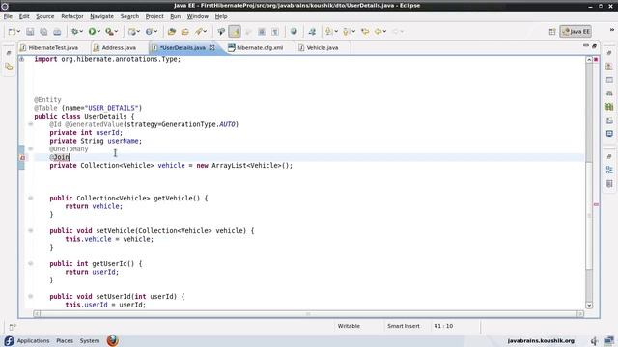Click the Save toolbar icon
The height and width of the screenshot is (347, 618).
[30, 32]
